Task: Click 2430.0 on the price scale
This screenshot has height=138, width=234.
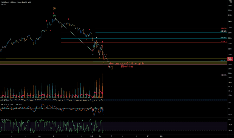Action: [x=230, y=21]
